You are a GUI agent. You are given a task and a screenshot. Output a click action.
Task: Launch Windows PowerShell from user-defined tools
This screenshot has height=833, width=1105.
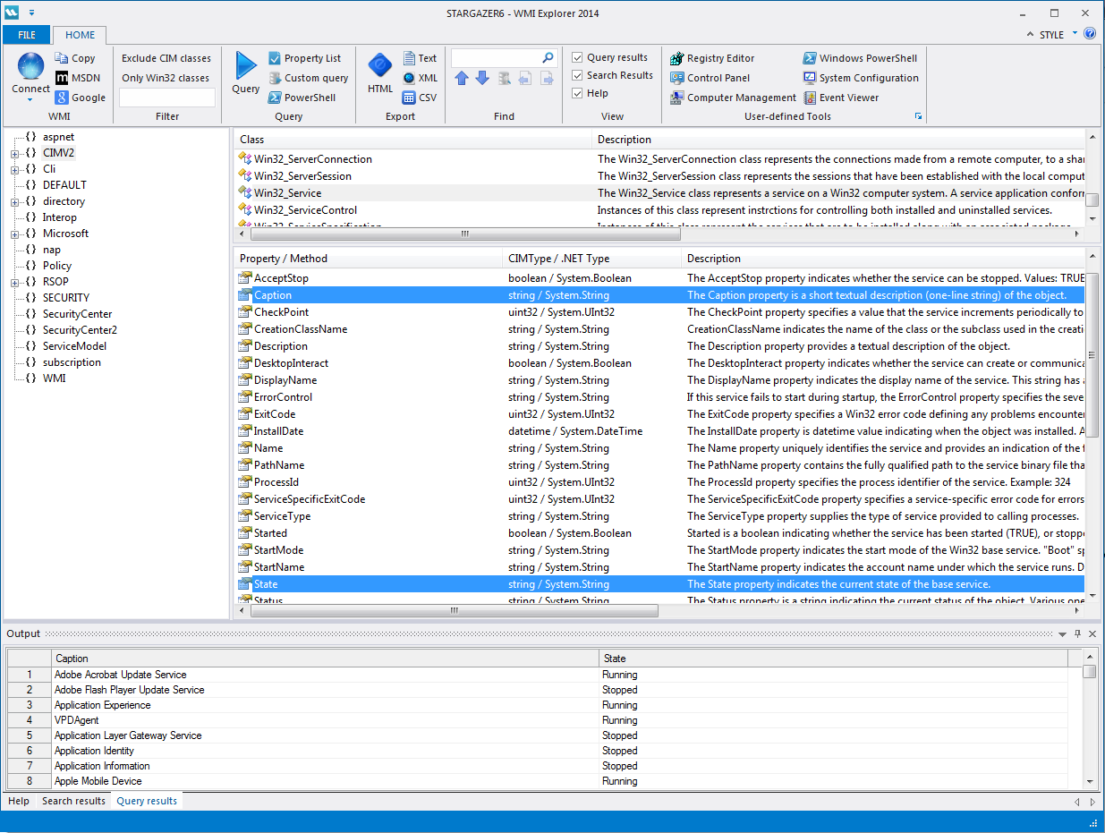(x=860, y=58)
